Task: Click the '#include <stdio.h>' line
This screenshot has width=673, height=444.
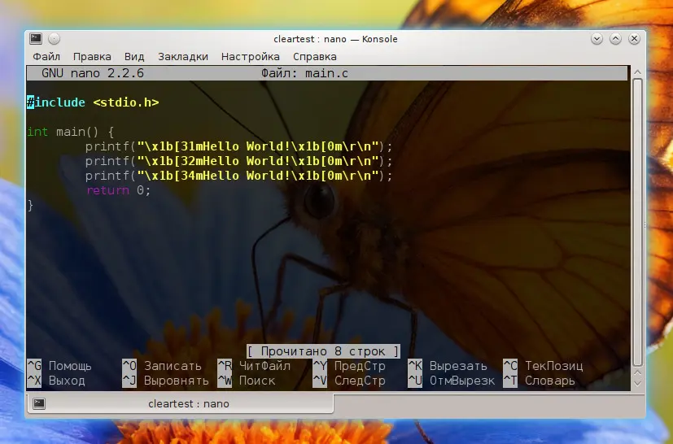Action: (93, 102)
